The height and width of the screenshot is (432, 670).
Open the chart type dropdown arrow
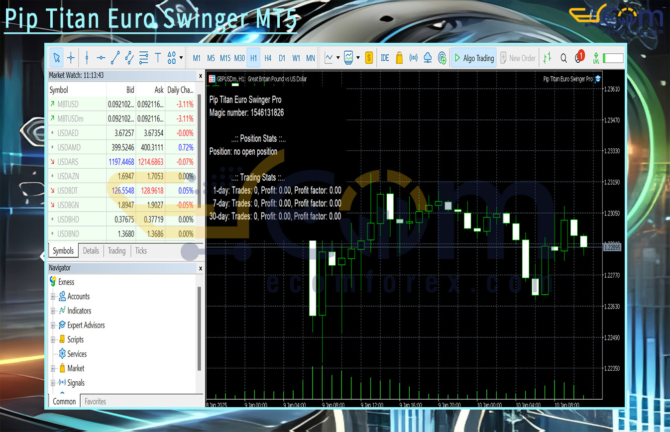pyautogui.click(x=338, y=58)
